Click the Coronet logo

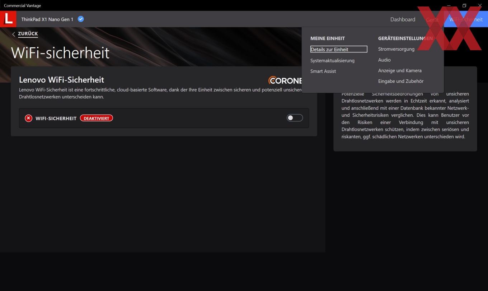285,80
